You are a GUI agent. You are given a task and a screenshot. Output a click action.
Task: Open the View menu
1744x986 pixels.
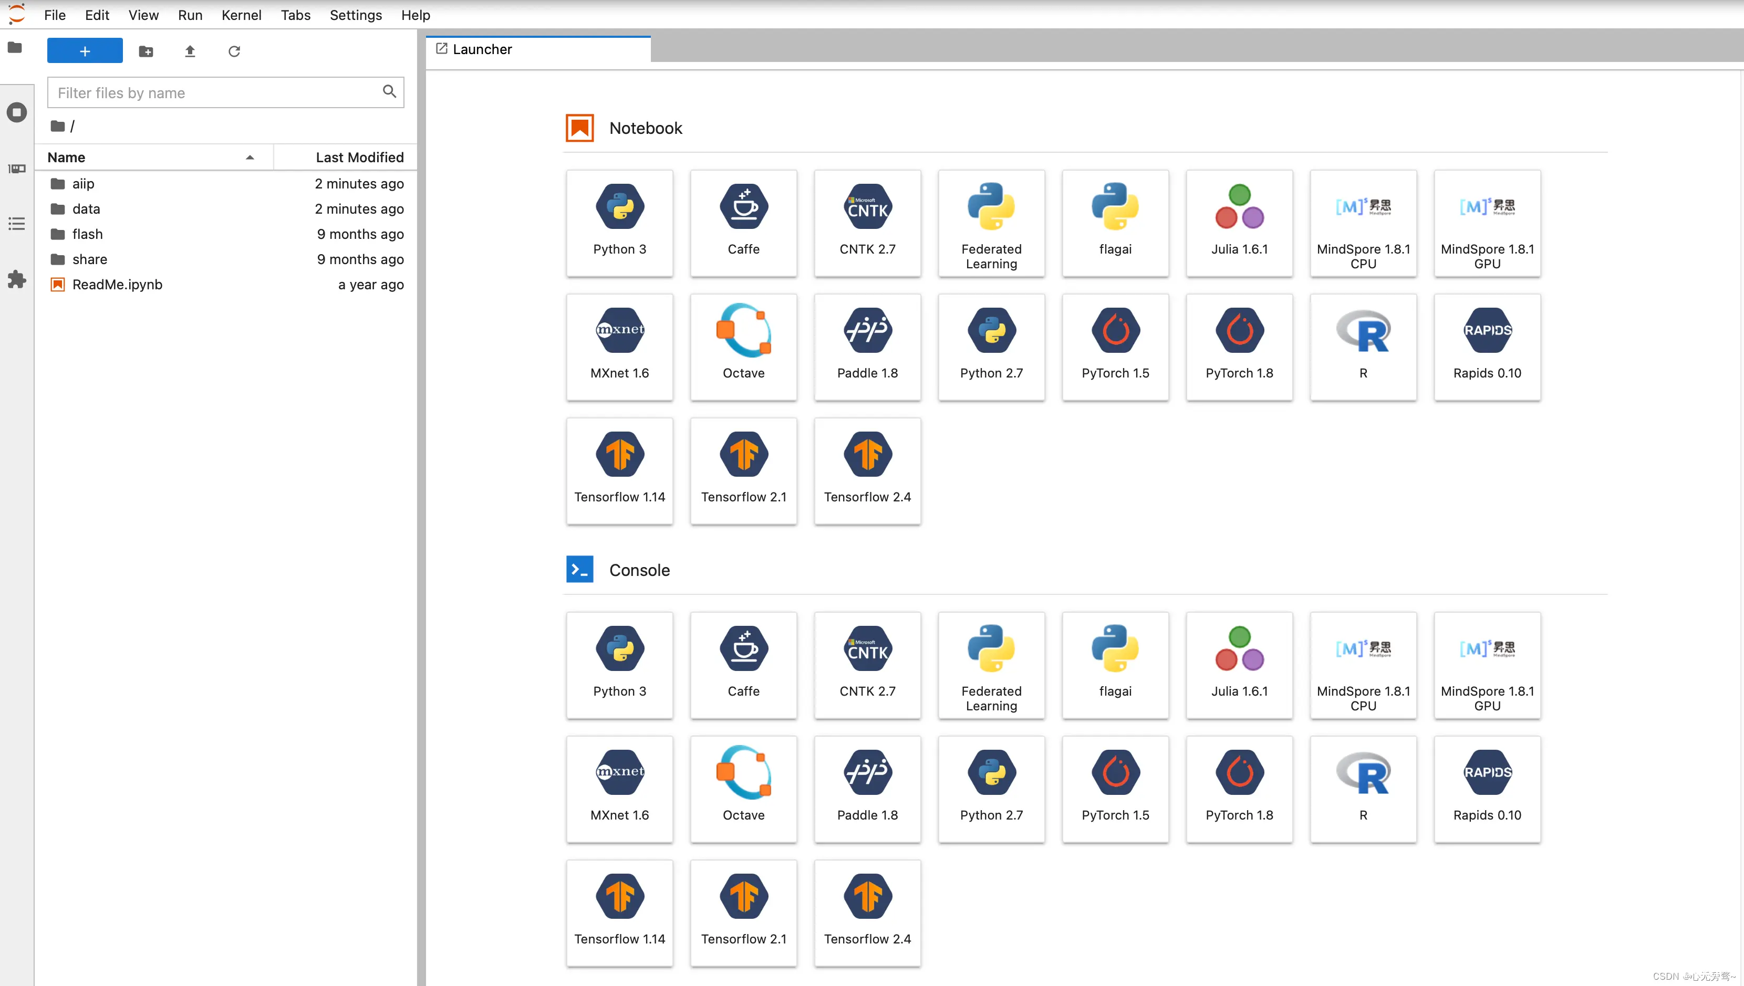point(143,15)
